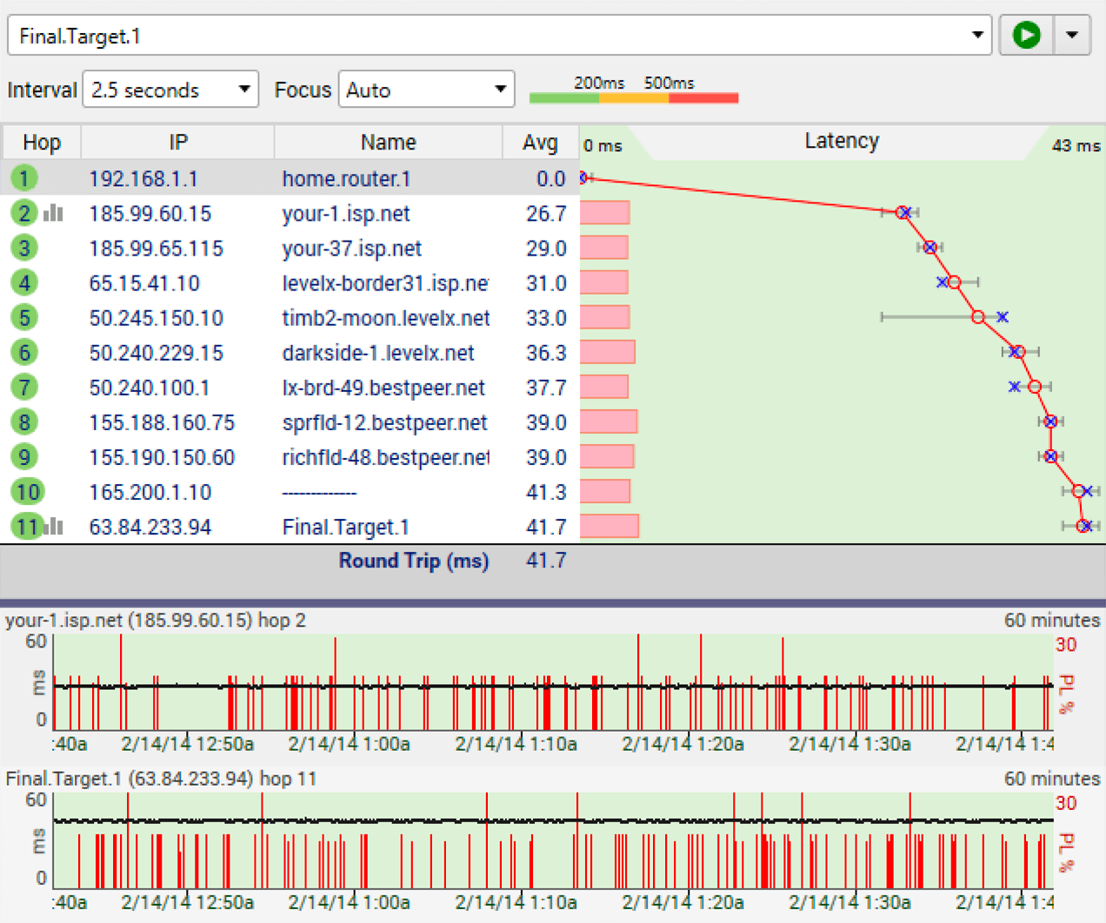Click the Latency column header
Viewport: 1106px width, 923px height.
point(841,141)
